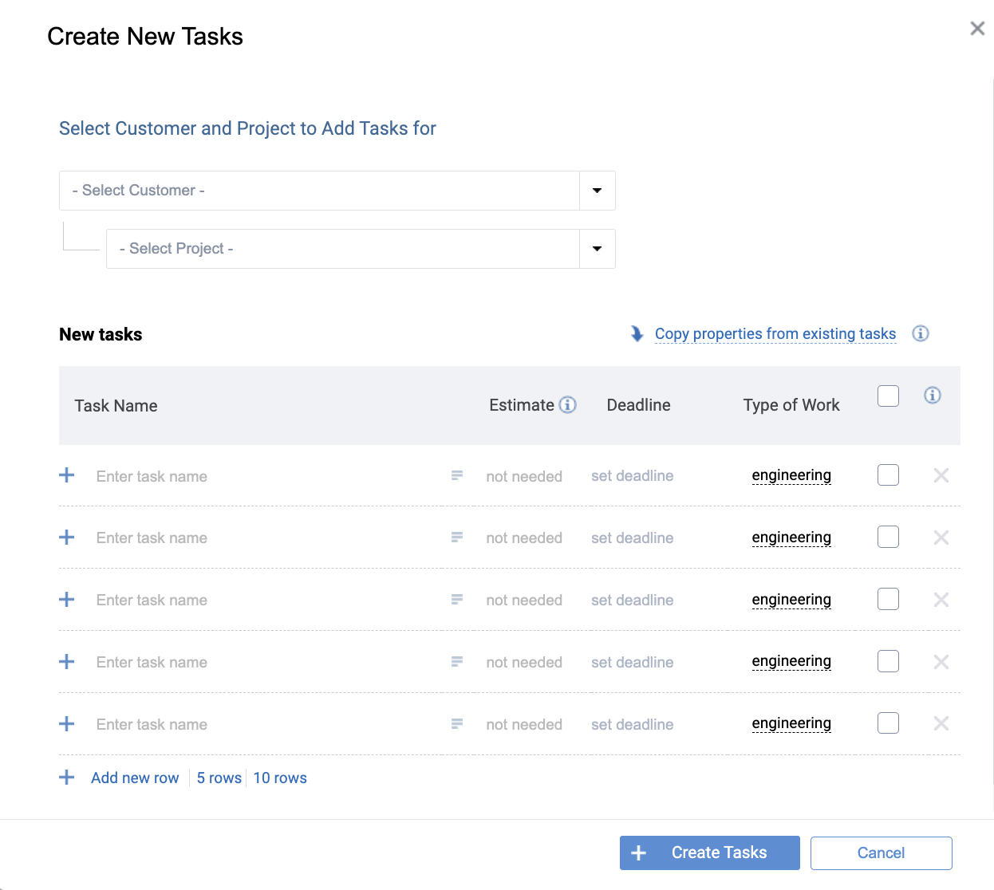Image resolution: width=994 pixels, height=890 pixels.
Task: Click the plus icon next to Add new row
Action: 66,777
